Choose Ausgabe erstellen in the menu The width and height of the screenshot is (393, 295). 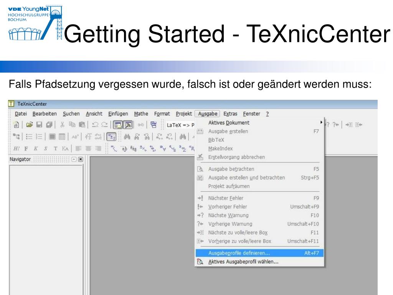tap(260, 131)
